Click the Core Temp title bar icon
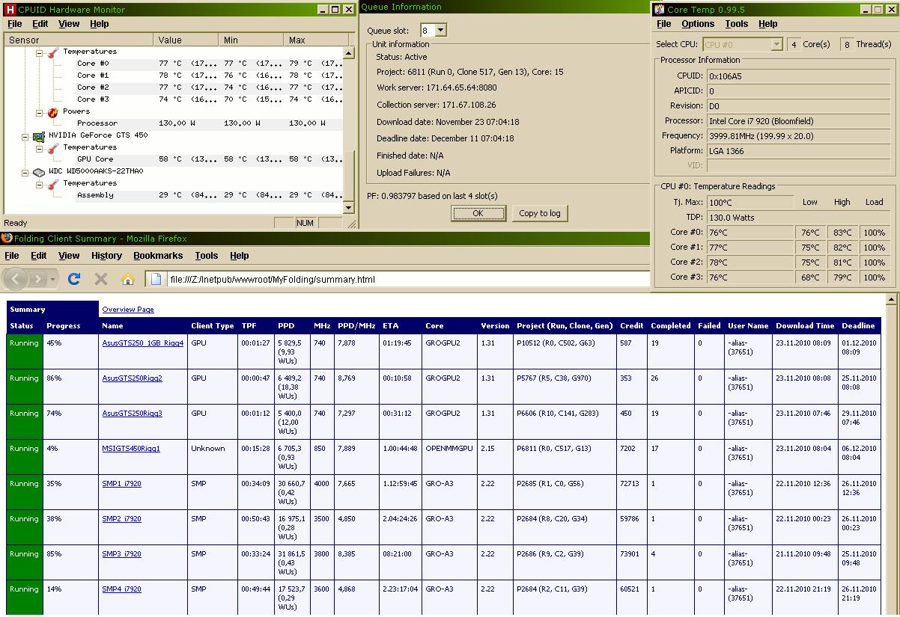This screenshot has width=900, height=617. coord(659,10)
